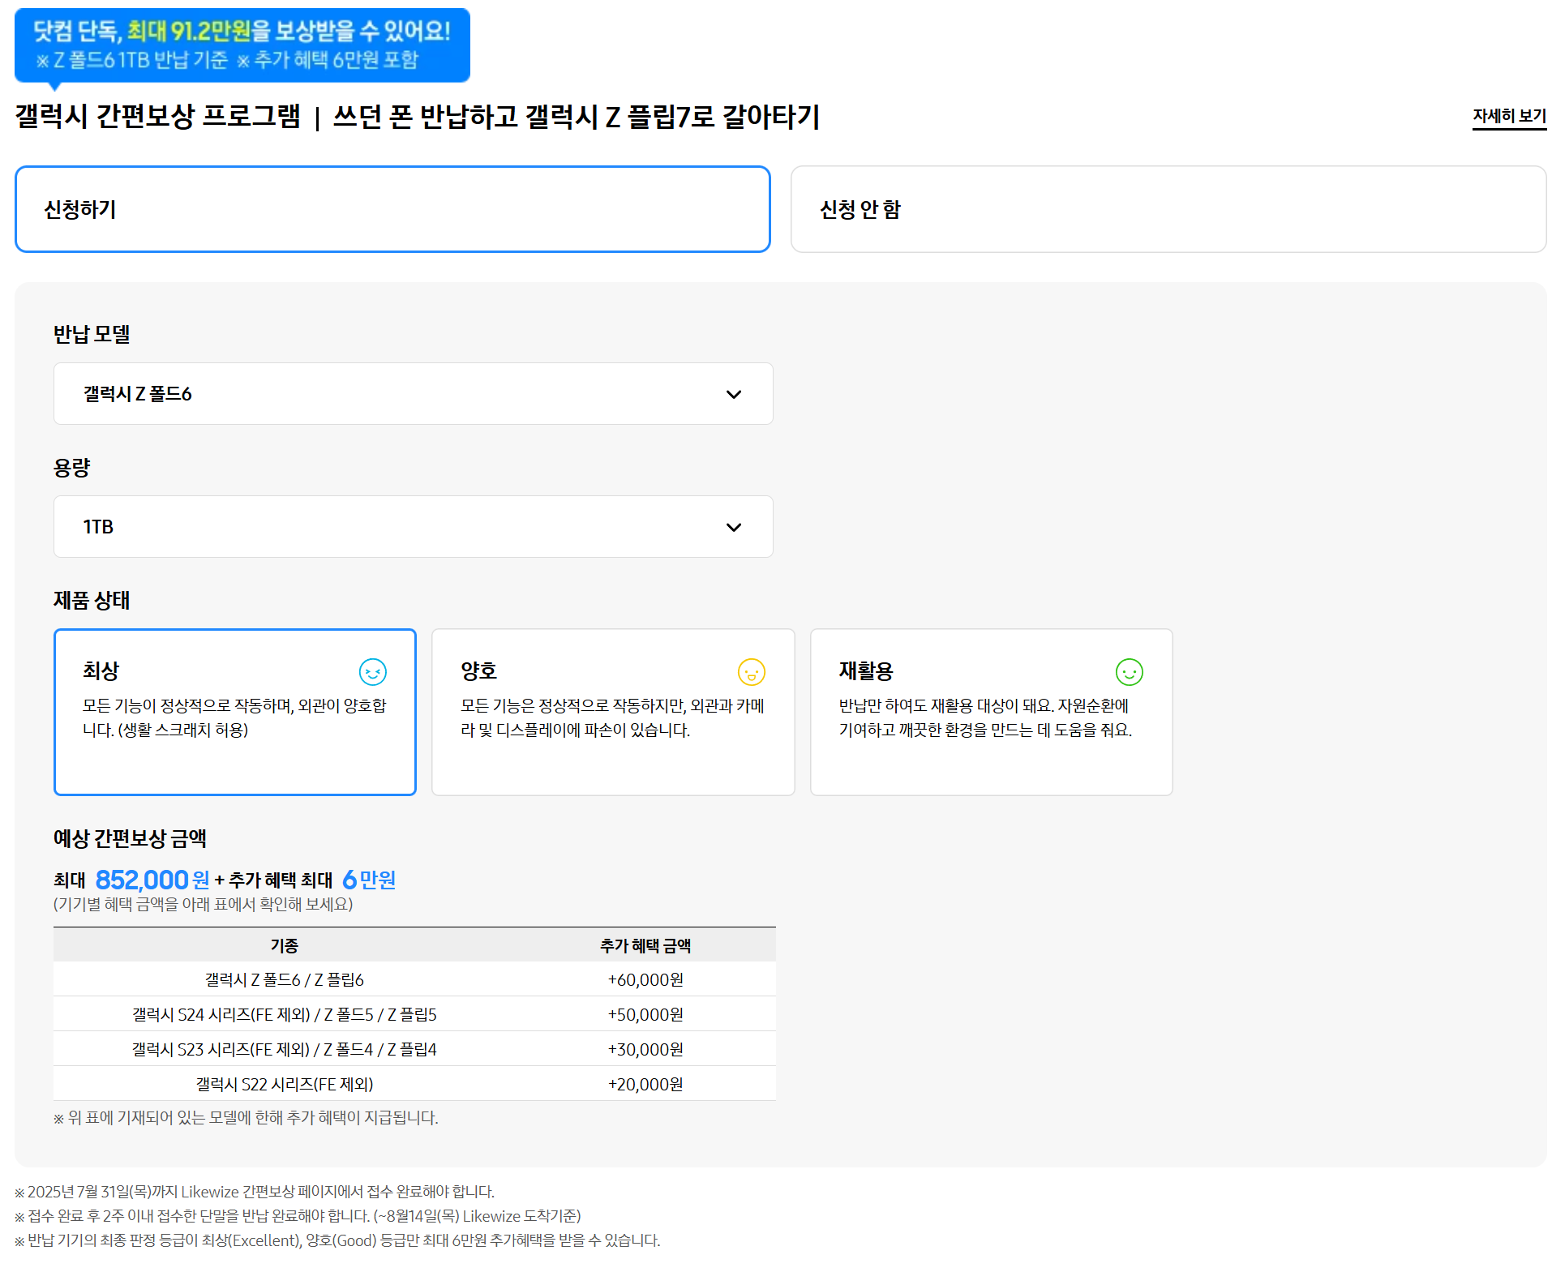Click the blue smiley icon on 최상 card
The width and height of the screenshot is (1552, 1272).
pos(372,672)
